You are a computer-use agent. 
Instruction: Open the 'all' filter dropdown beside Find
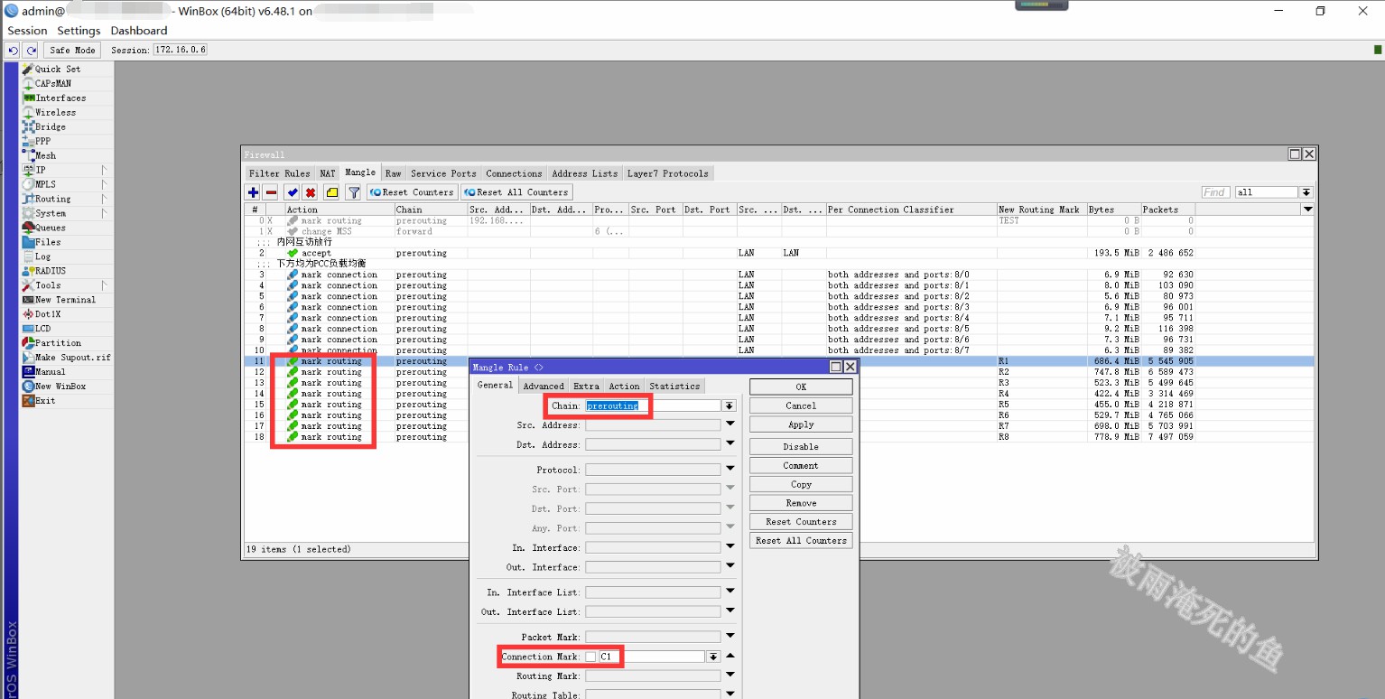[x=1306, y=192]
